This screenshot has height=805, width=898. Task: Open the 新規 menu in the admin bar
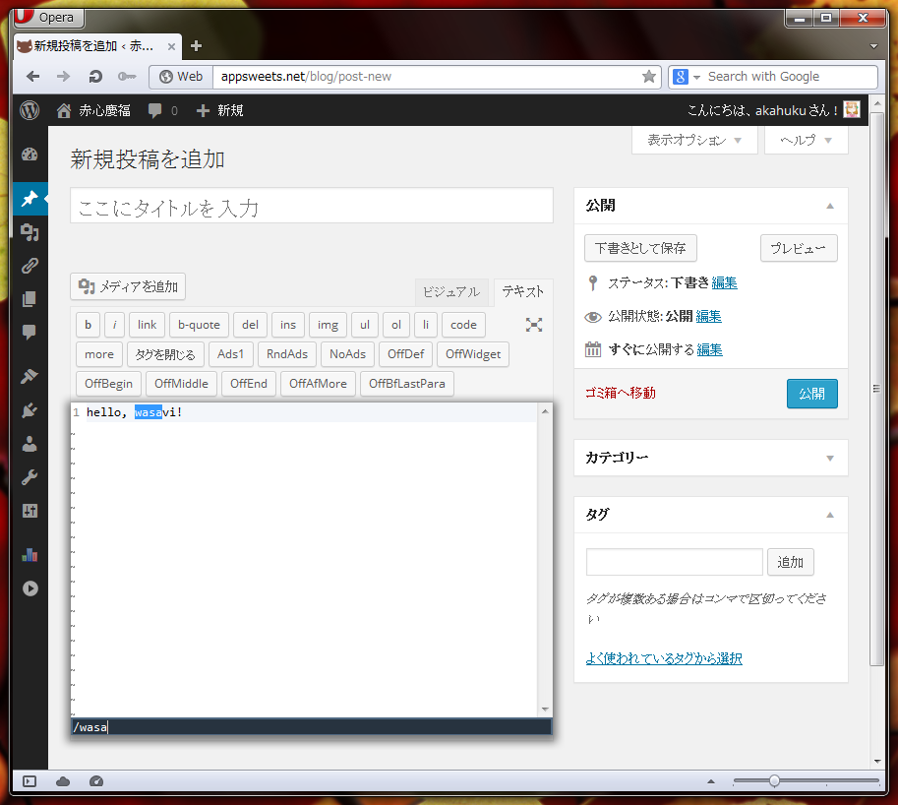[220, 110]
